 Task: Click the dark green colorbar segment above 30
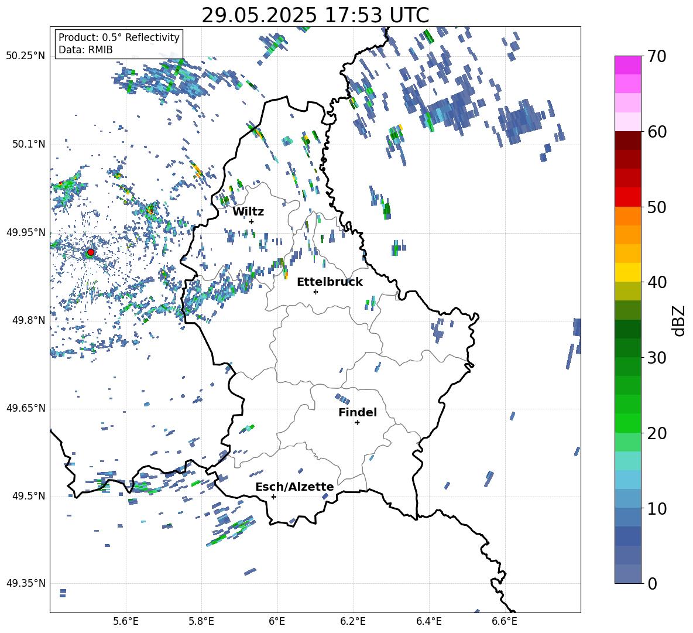click(627, 348)
